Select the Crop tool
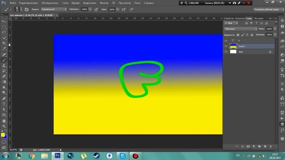Screen dimensions: 285x160 click(4, 43)
